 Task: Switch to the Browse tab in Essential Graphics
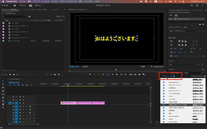pos(171,15)
